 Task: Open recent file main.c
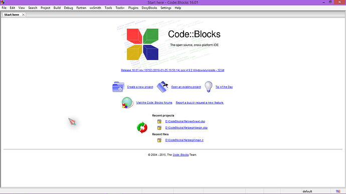(184, 140)
